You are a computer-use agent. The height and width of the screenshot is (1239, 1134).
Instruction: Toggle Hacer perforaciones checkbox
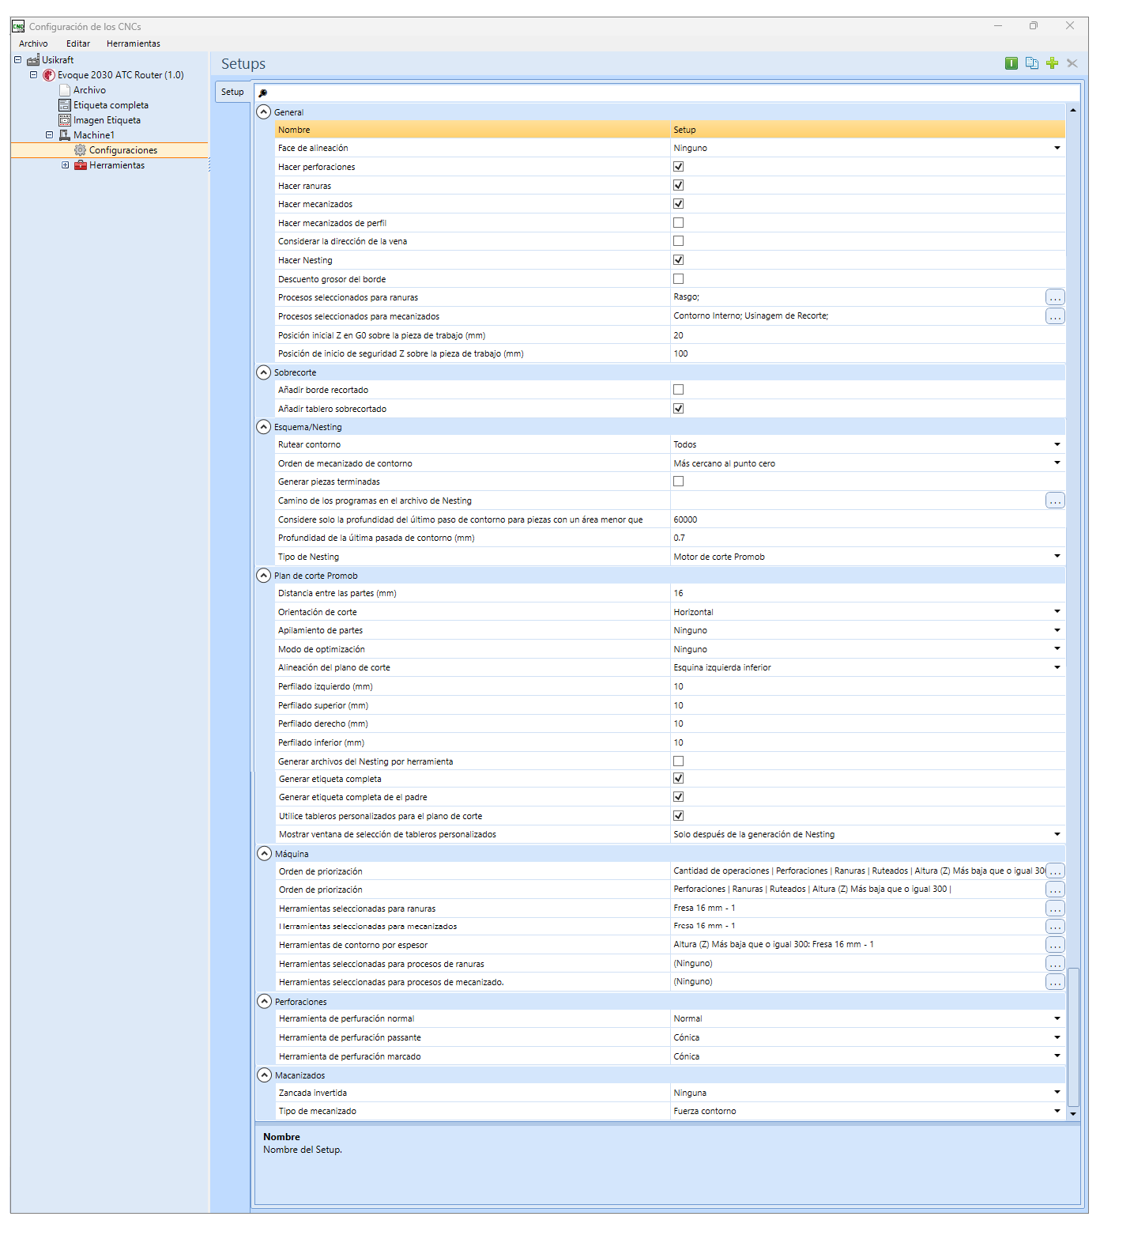678,167
